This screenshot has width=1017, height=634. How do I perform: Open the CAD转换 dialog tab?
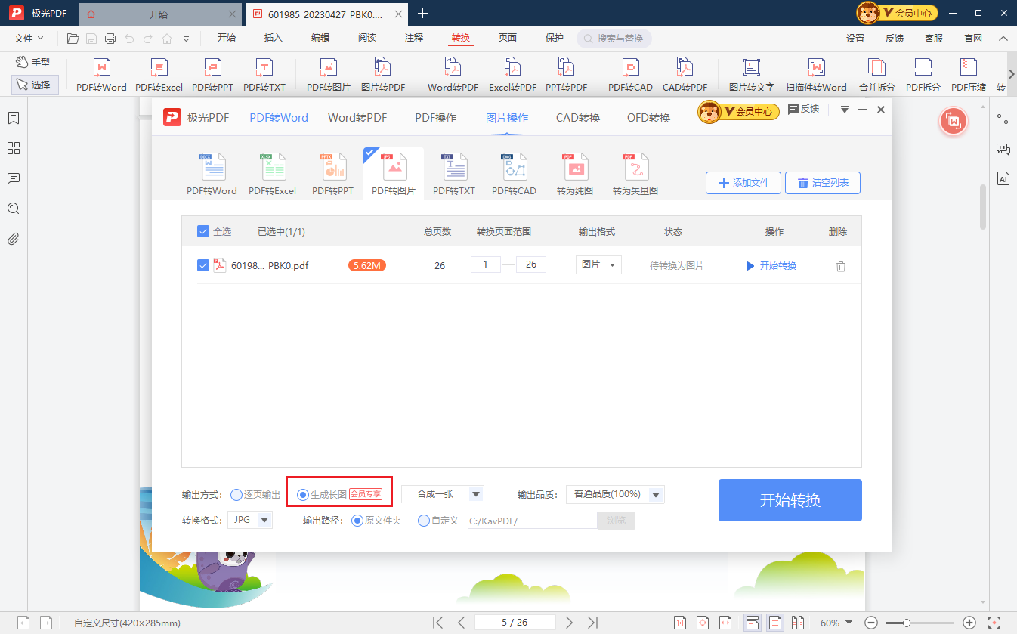[x=578, y=118]
